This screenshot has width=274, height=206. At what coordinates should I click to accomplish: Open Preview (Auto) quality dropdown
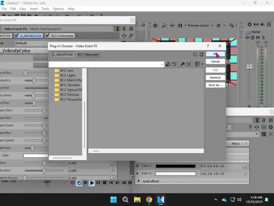[x=212, y=25]
